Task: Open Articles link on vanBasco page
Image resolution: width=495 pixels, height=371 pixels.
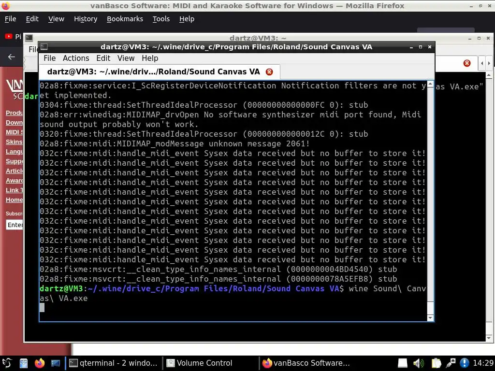Action: tap(14, 171)
